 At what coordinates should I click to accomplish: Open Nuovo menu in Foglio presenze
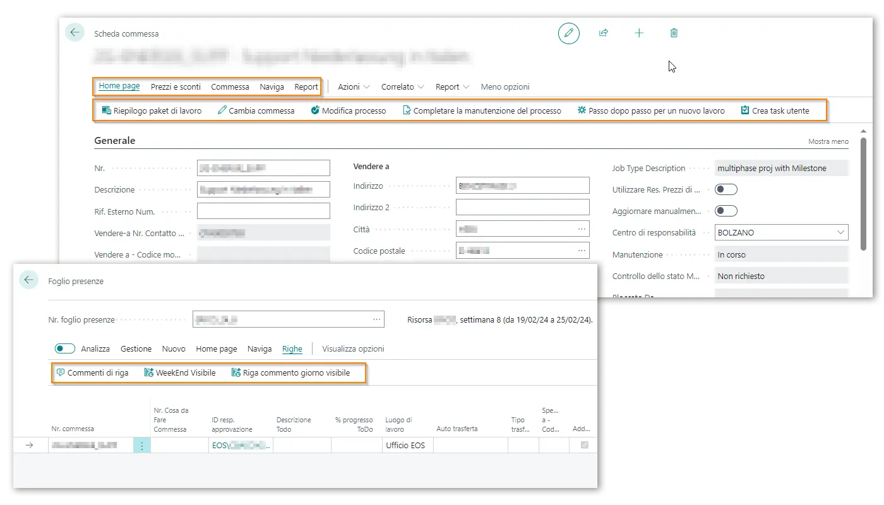174,348
